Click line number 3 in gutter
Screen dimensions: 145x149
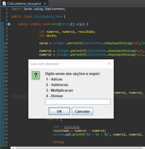[x=7, y=17]
